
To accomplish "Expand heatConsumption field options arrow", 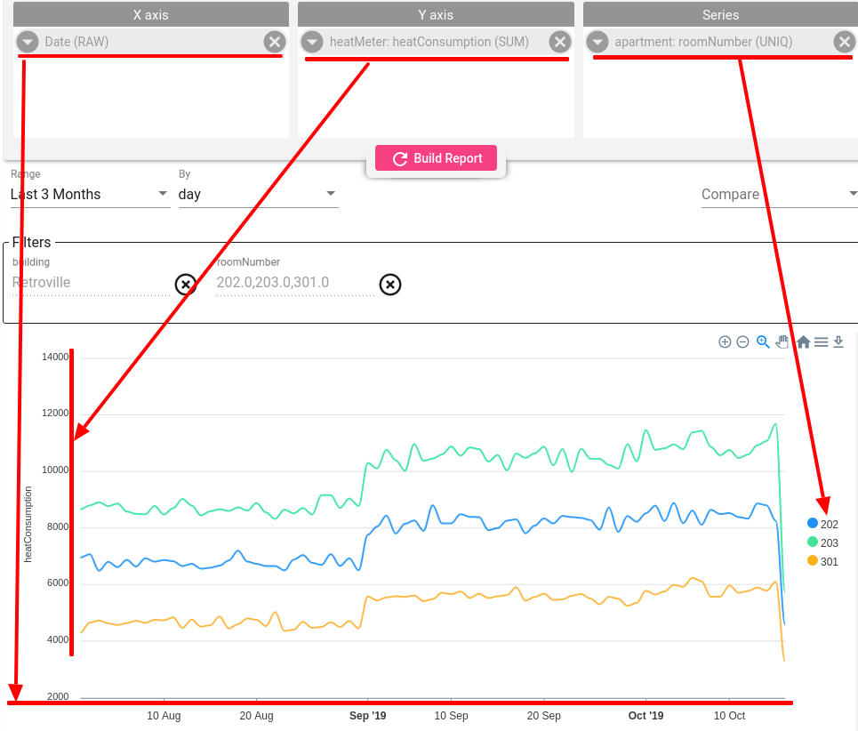I will click(x=312, y=42).
